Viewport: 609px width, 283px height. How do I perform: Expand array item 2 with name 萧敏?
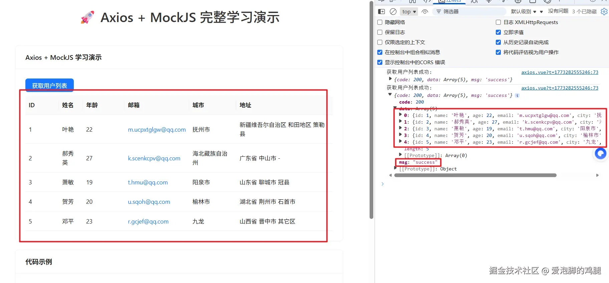tap(400, 128)
